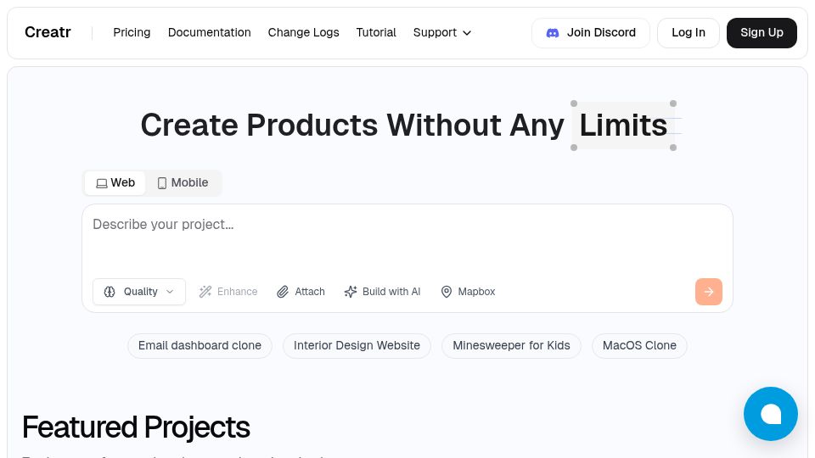This screenshot has height=458, width=815.
Task: Click the map pin Mapbox icon
Action: point(447,292)
